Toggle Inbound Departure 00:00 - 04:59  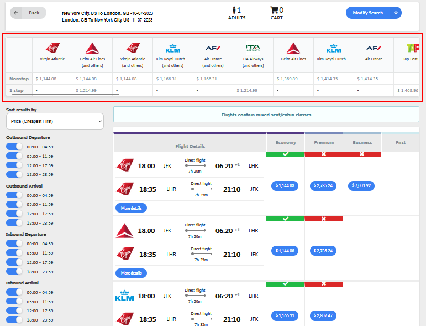(x=14, y=244)
